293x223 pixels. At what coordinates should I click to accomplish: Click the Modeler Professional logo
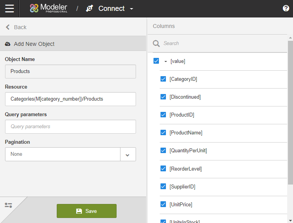(x=49, y=8)
